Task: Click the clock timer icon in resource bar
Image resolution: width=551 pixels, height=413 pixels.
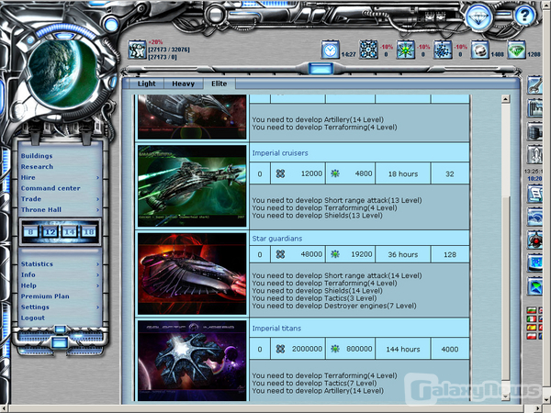Action: [x=331, y=49]
